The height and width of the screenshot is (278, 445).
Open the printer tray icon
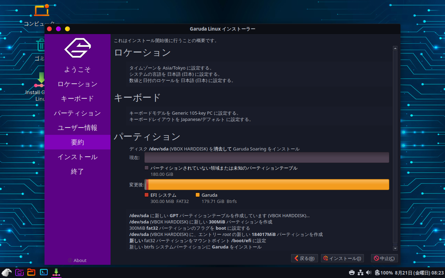click(352, 273)
